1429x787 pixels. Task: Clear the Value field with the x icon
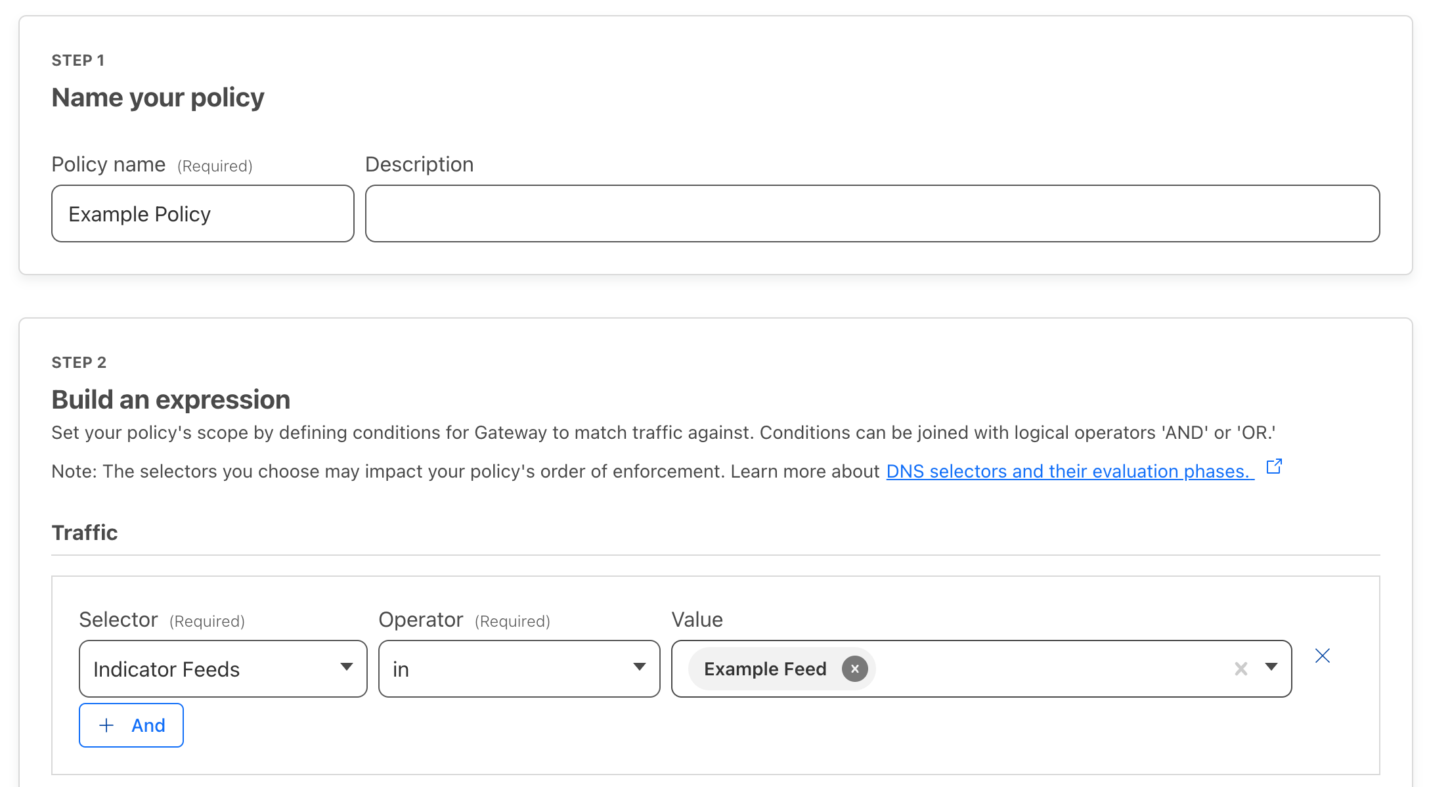click(x=1240, y=669)
